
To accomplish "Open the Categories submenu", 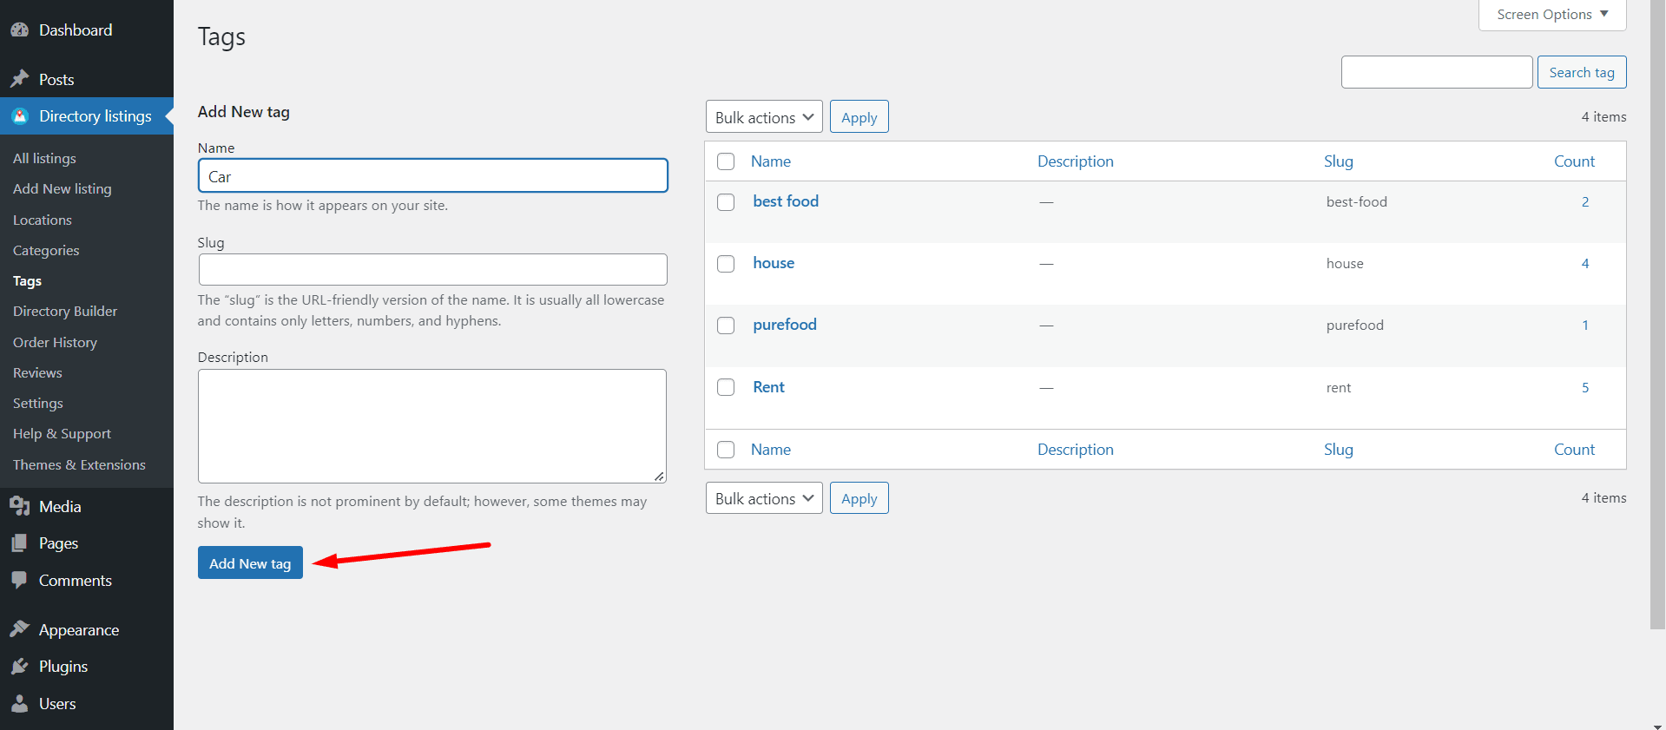I will tap(46, 250).
